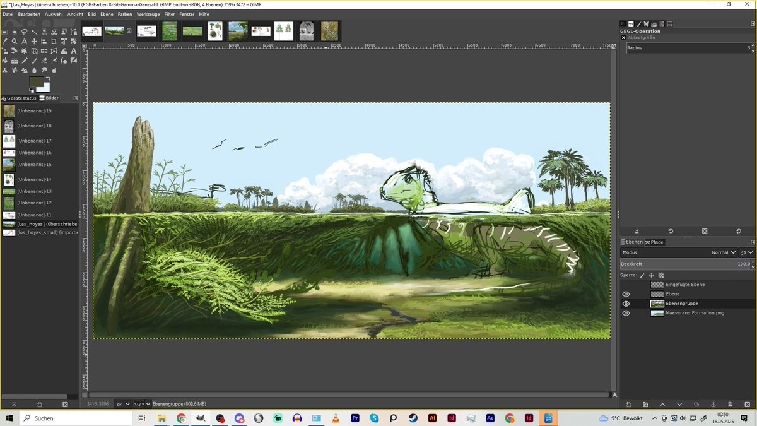Toggle visibility of Ebene layer
The image size is (757, 426).
tap(626, 294)
